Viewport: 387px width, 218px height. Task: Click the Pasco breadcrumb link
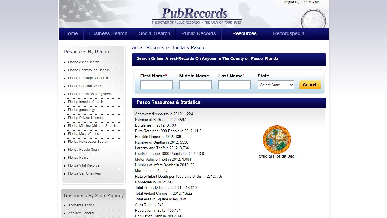(197, 47)
